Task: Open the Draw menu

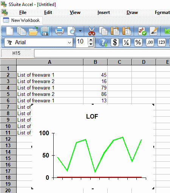Action: tap(132, 12)
